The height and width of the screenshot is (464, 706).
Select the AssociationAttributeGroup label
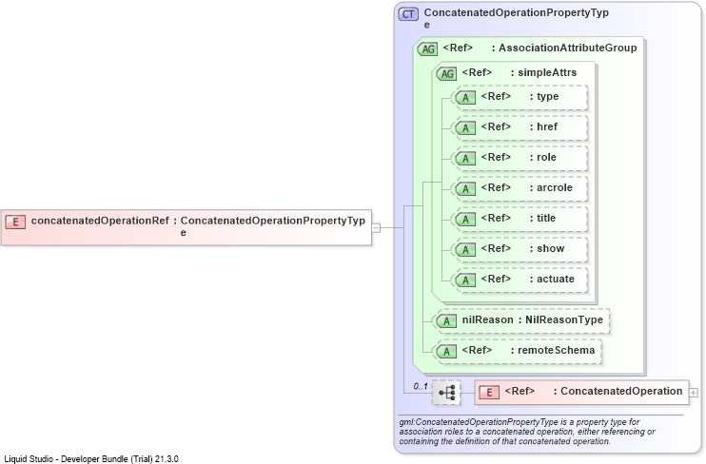pyautogui.click(x=567, y=48)
